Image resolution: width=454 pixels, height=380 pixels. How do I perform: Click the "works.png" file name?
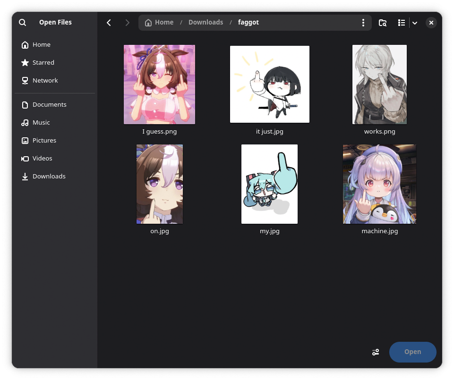(379, 131)
